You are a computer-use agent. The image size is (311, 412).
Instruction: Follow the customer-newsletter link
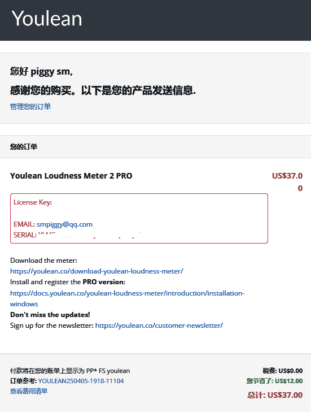point(159,326)
